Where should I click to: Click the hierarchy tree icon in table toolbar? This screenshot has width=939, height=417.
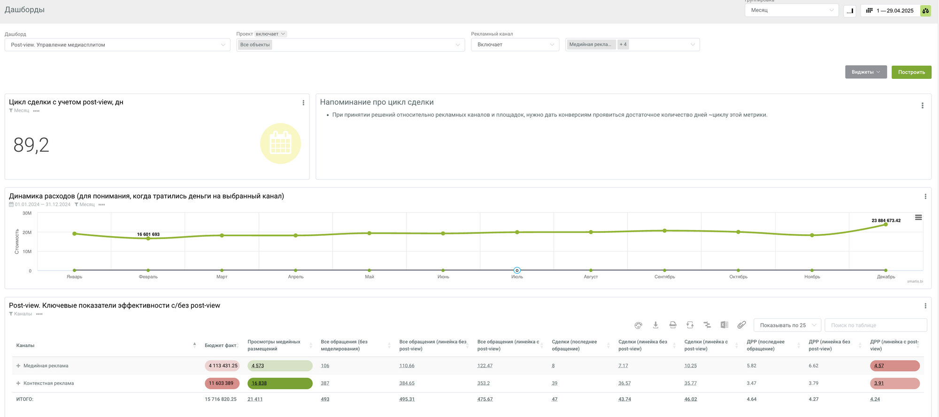point(707,325)
